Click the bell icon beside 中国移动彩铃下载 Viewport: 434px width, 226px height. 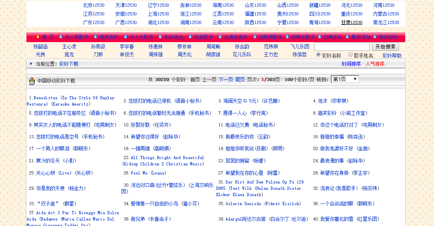[32, 81]
